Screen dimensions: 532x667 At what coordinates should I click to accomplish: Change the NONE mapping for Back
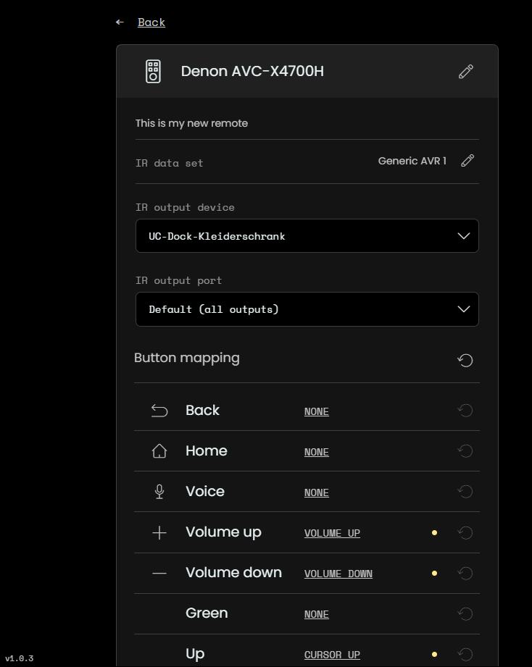click(x=317, y=411)
